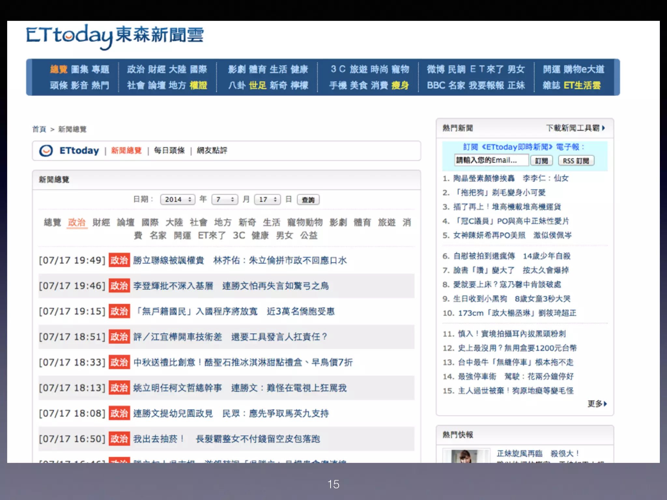Viewport: 667px width, 500px height.
Task: Click the ETtoday smiley logo icon
Action: pos(46,151)
